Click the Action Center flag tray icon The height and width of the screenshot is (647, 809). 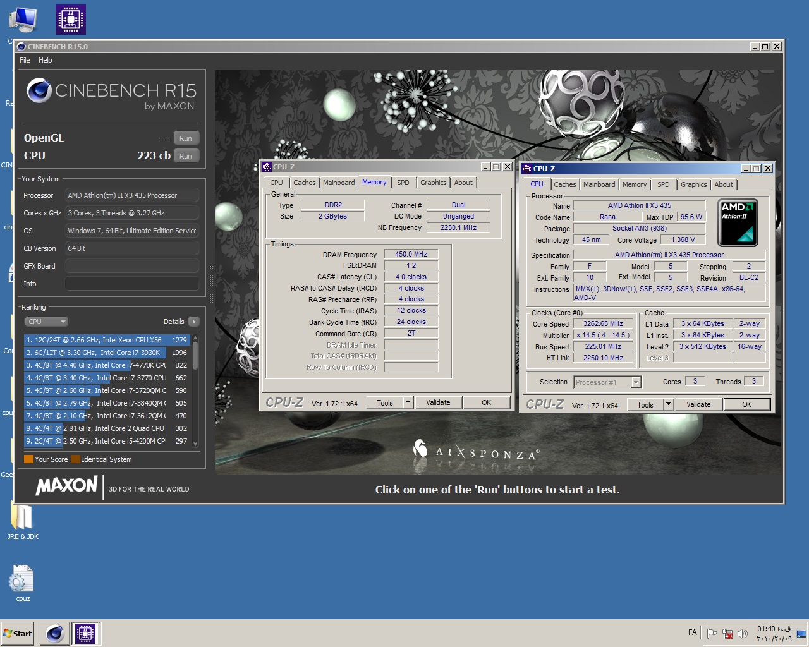pos(712,633)
